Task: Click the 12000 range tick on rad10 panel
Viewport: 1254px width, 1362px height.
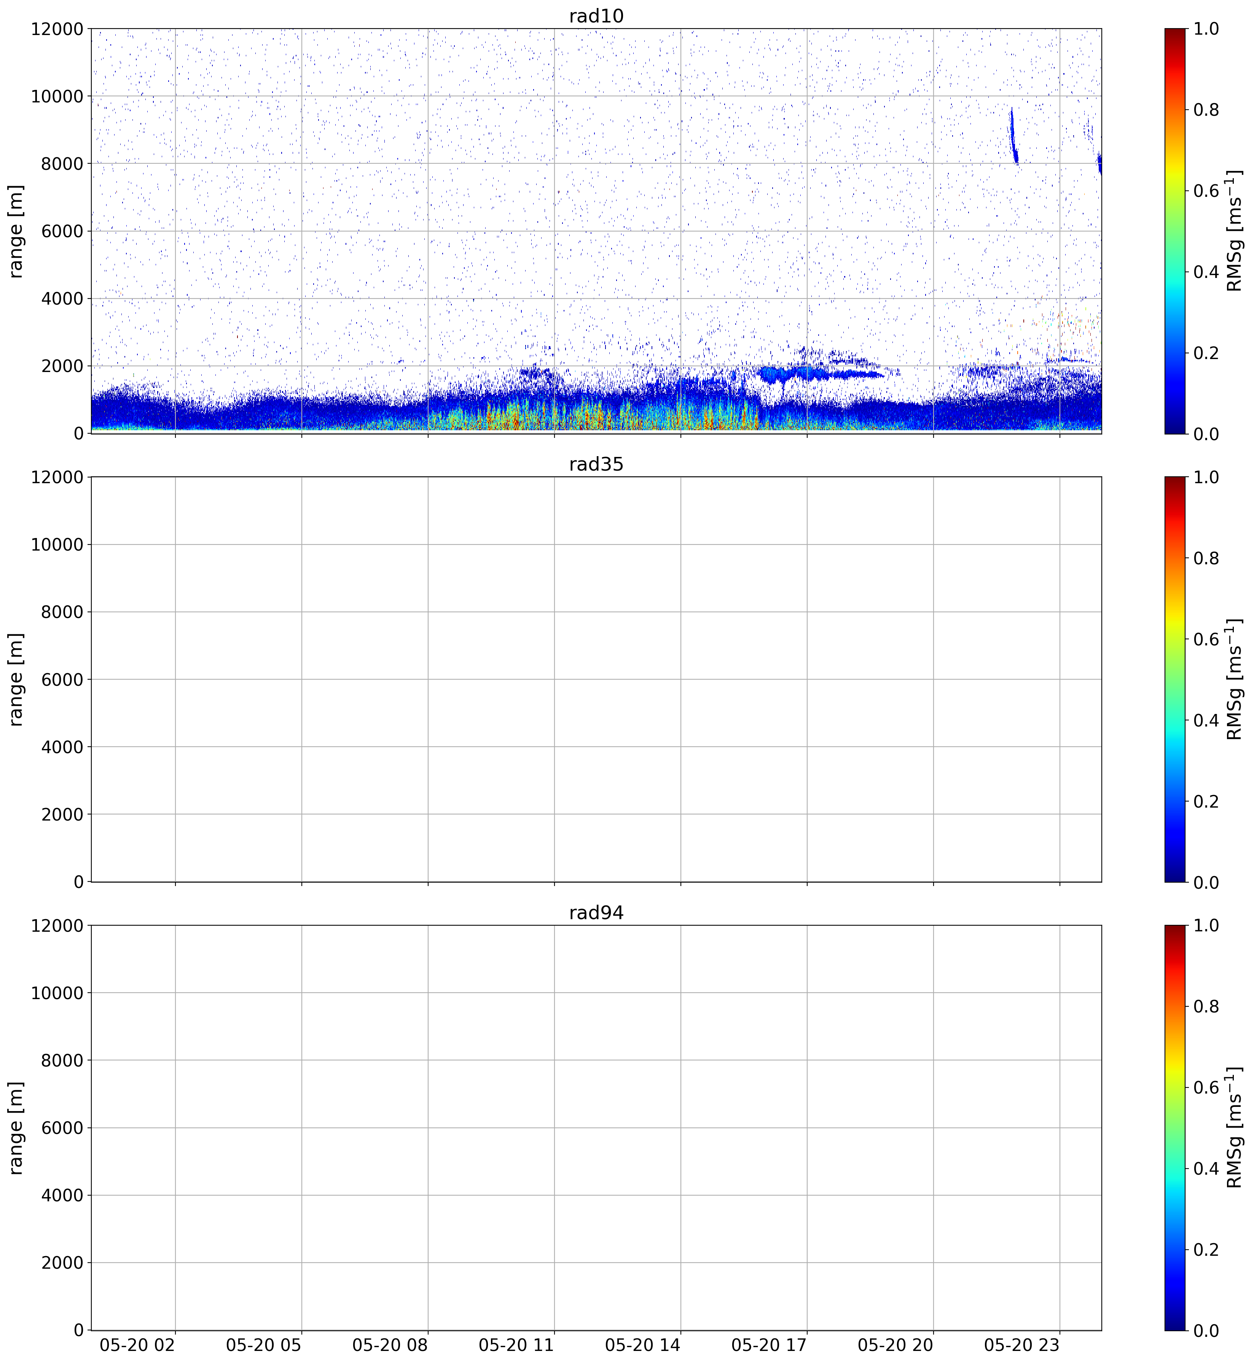Action: [57, 29]
